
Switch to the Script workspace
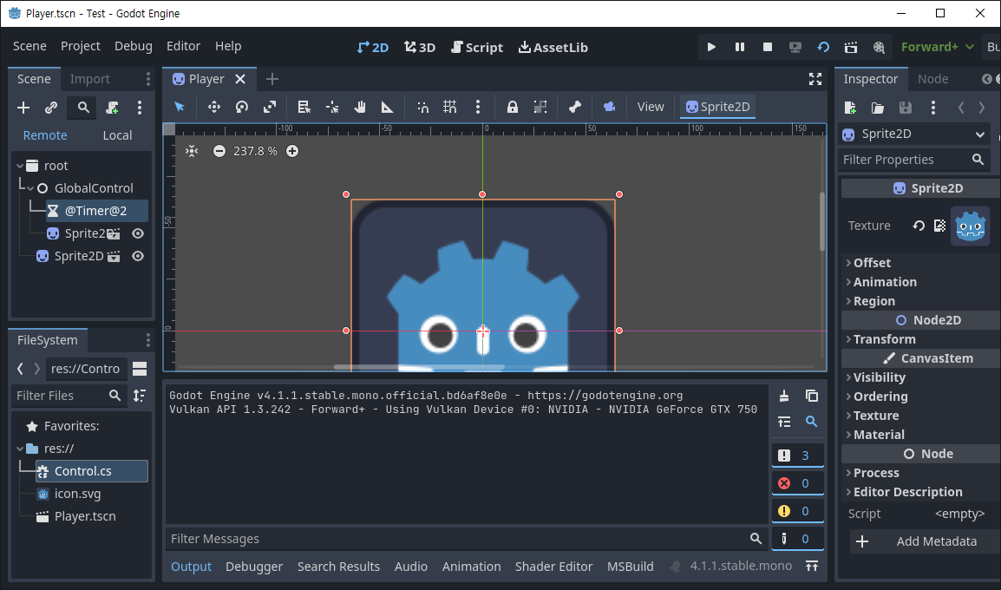(477, 47)
